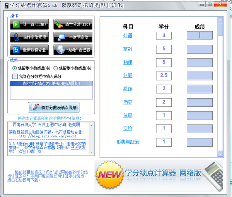The height and width of the screenshot is (197, 232).
Task: Click up arrow of subject list scrollbar
Action: 220,20
